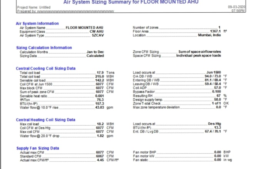Click the 'Sizing Calculation Information' heading
Image resolution: width=254 pixels, height=169 pixels.
click(44, 48)
